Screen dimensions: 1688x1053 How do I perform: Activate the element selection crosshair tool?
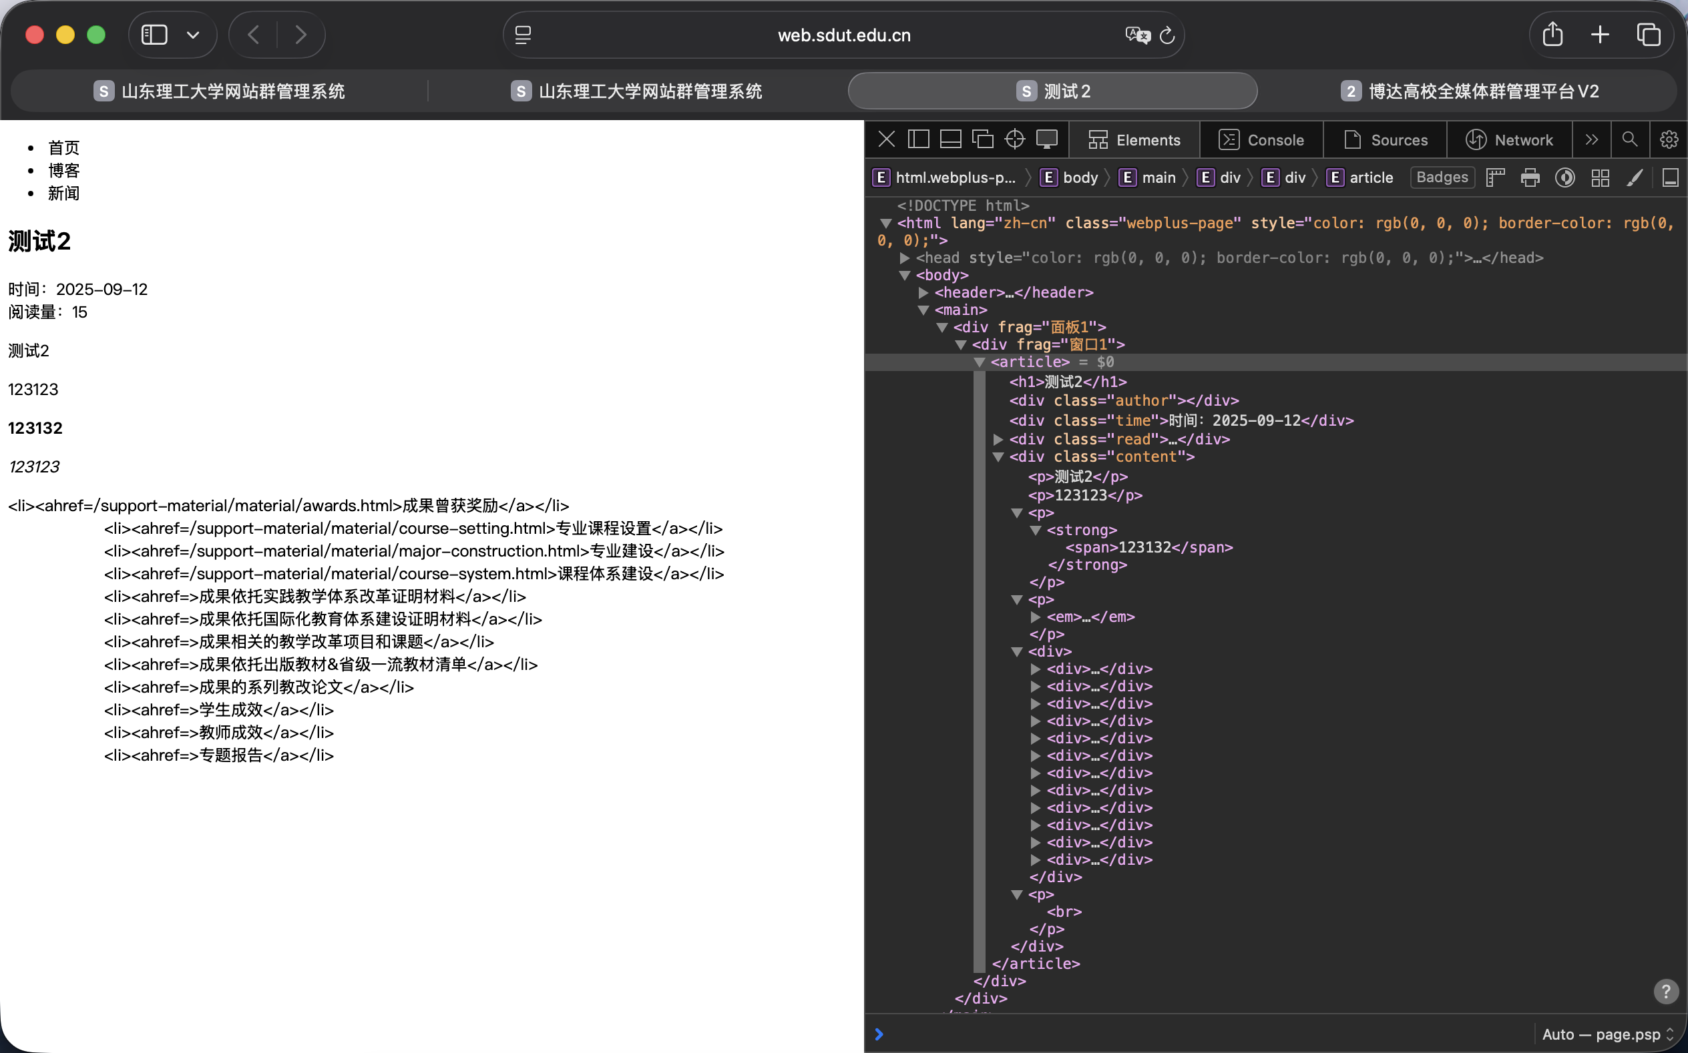click(1014, 139)
